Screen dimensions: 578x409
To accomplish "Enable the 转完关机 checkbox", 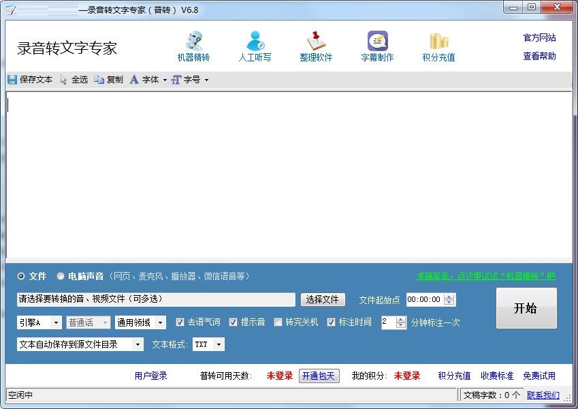I will pyautogui.click(x=278, y=322).
